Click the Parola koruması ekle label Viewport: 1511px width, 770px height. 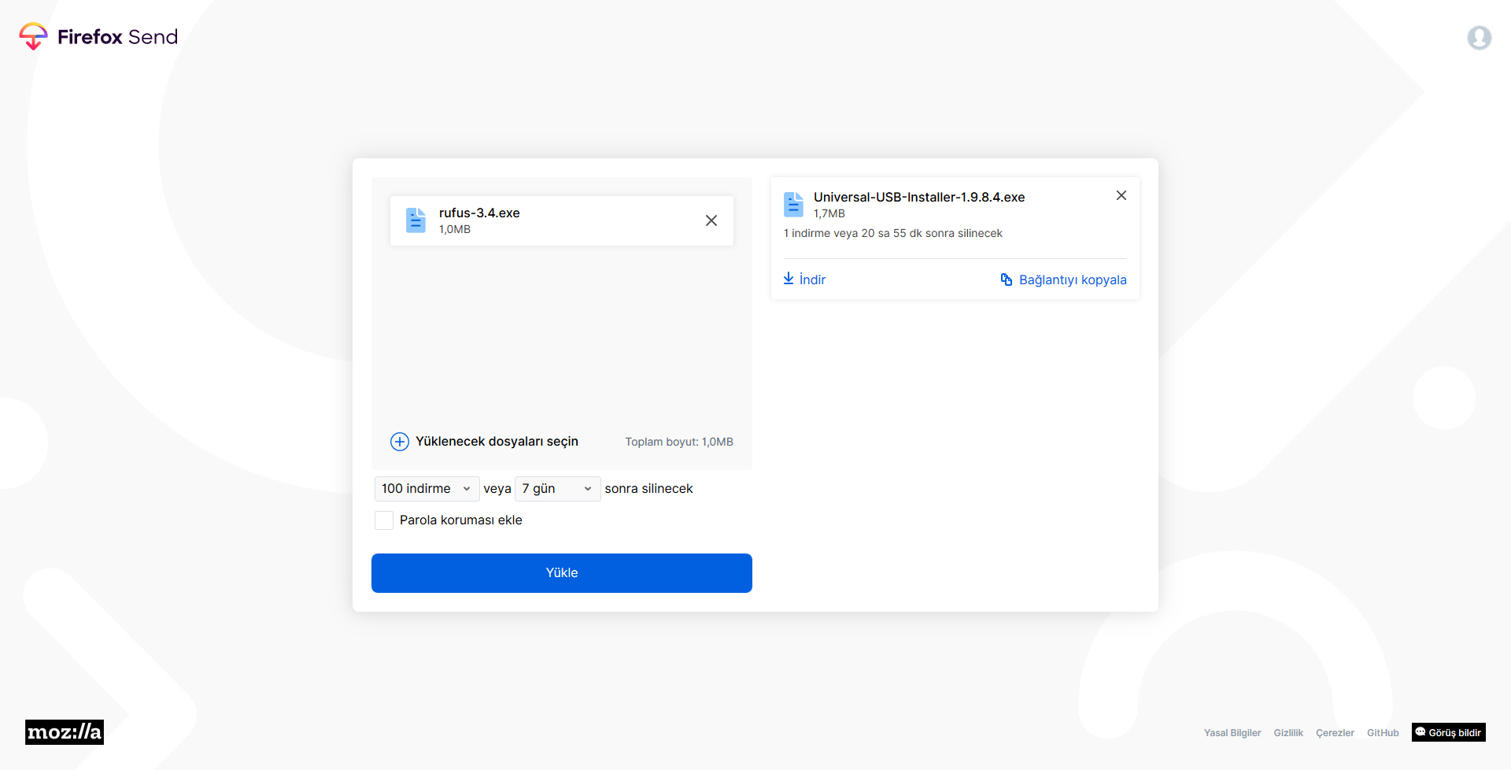click(x=461, y=520)
